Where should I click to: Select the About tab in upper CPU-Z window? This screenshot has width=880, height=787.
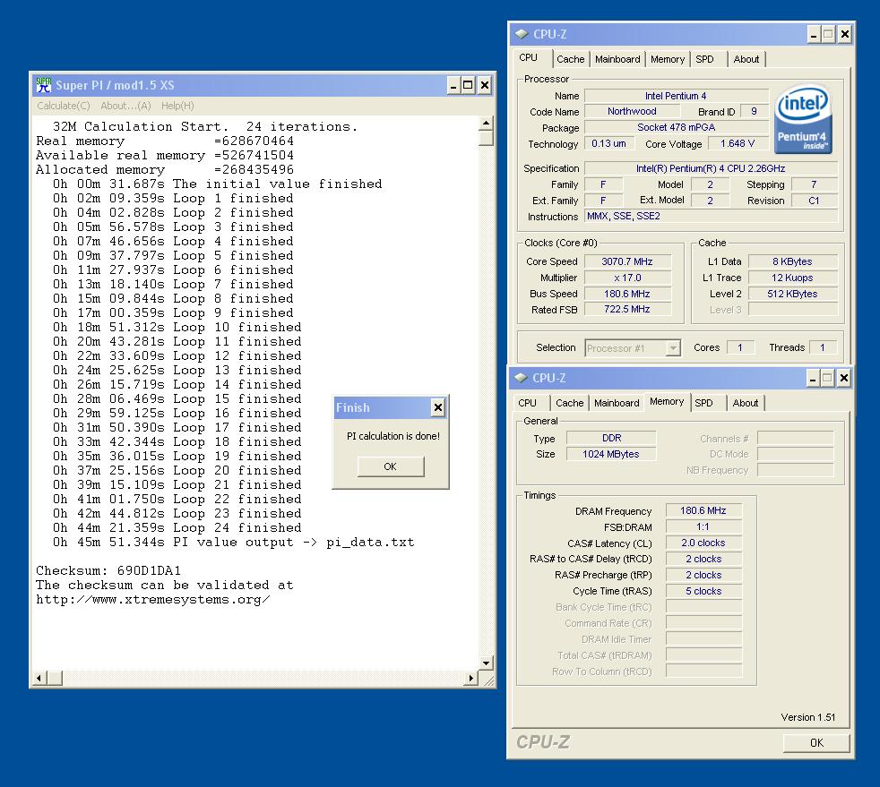point(746,59)
